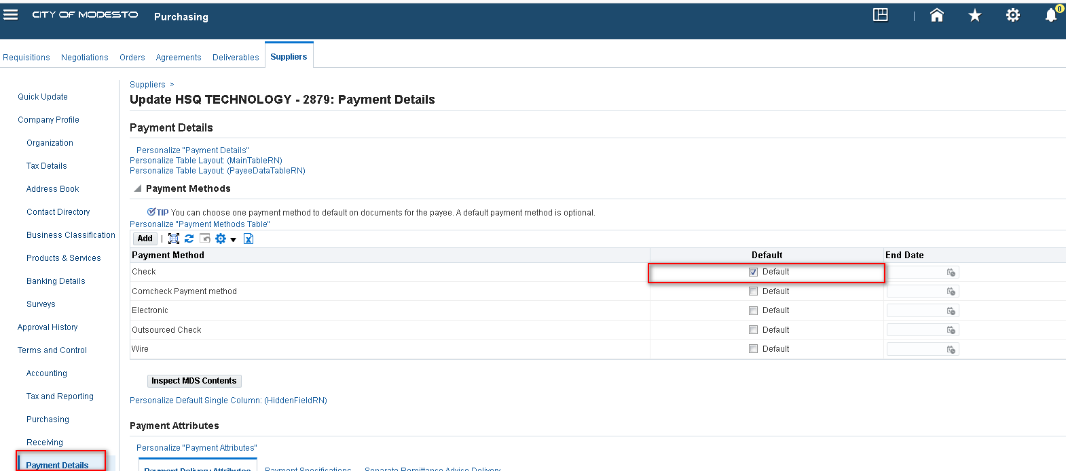The height and width of the screenshot is (471, 1066).
Task: Open the hamburger navigation menu
Action: coord(10,14)
